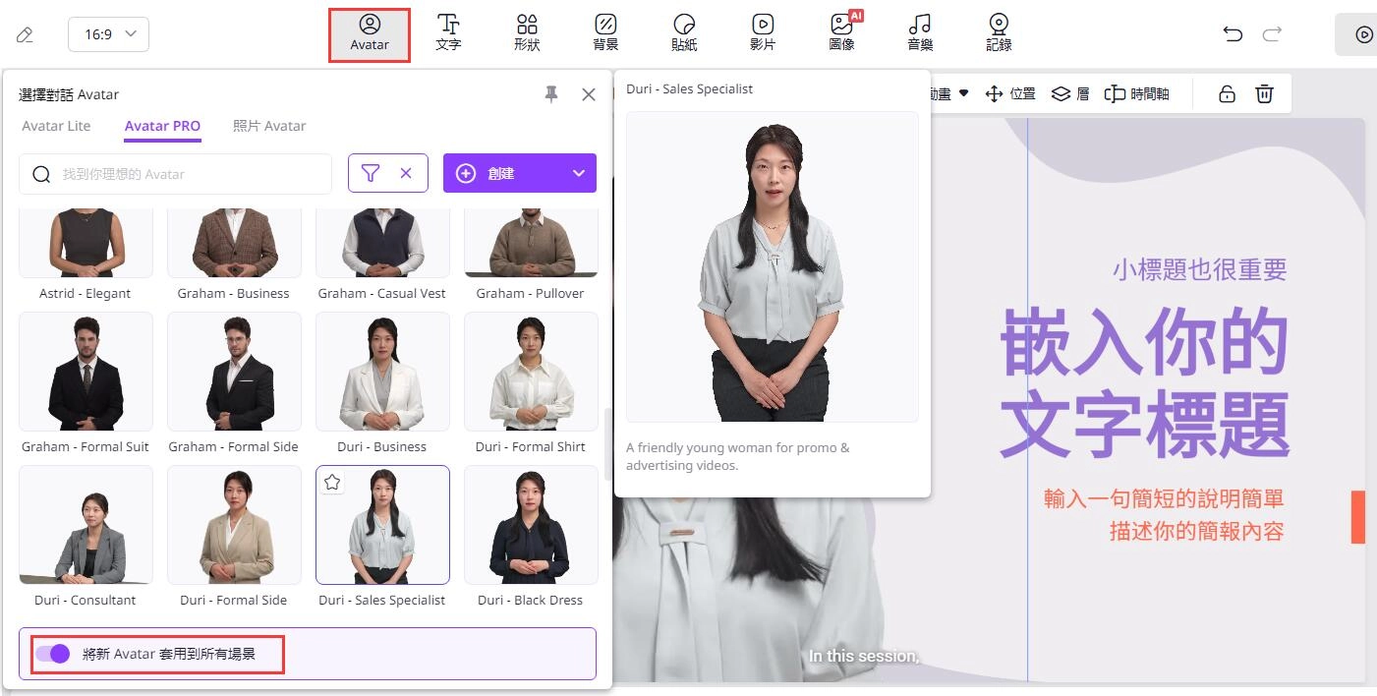Click the 文字標題 heading line on canvas

point(1144,425)
